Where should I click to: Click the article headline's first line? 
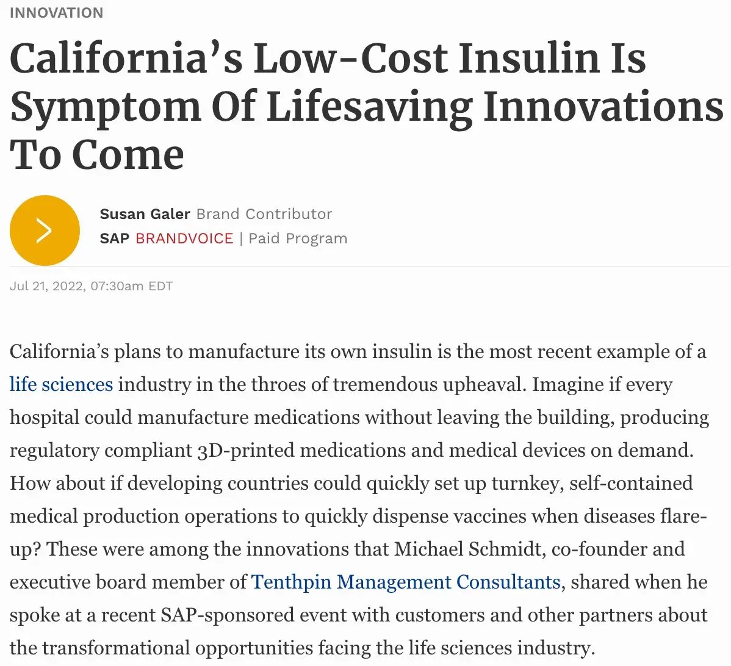[328, 59]
